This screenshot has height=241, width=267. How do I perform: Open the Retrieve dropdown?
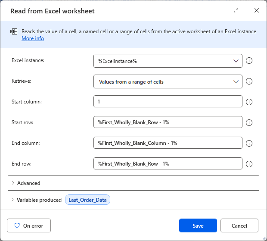click(x=168, y=81)
